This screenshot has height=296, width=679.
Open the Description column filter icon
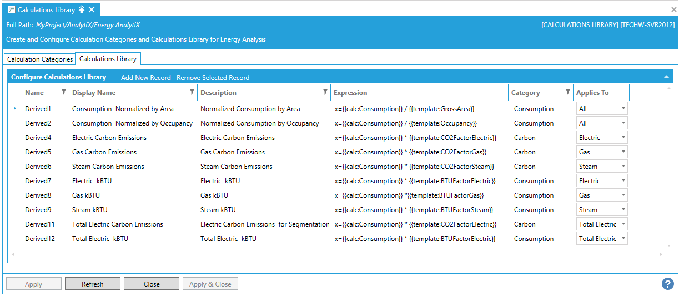click(x=325, y=92)
